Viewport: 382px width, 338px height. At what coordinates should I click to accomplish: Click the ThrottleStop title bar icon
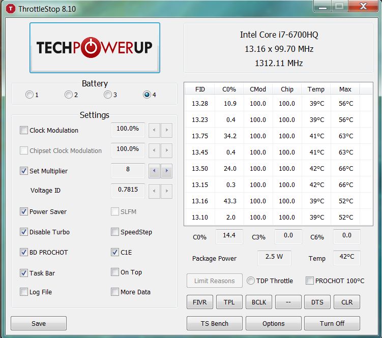click(x=11, y=9)
